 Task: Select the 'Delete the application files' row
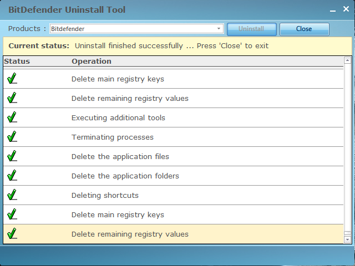coord(173,156)
